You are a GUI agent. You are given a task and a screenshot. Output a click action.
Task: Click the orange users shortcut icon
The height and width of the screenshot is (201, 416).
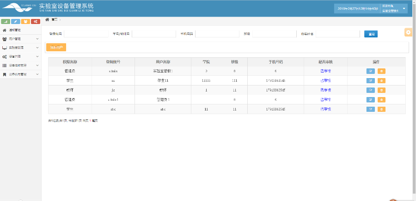(25, 21)
